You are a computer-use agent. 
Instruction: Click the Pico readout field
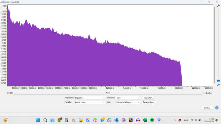pos(156,93)
